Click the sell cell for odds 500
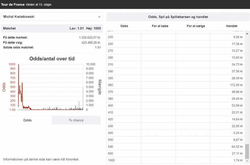Image resolution: width=250 pixels, height=165 pixels. pos(193,140)
